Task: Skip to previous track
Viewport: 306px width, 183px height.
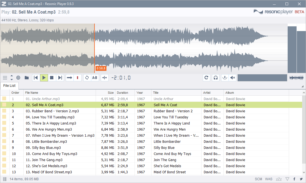Action: point(36,78)
